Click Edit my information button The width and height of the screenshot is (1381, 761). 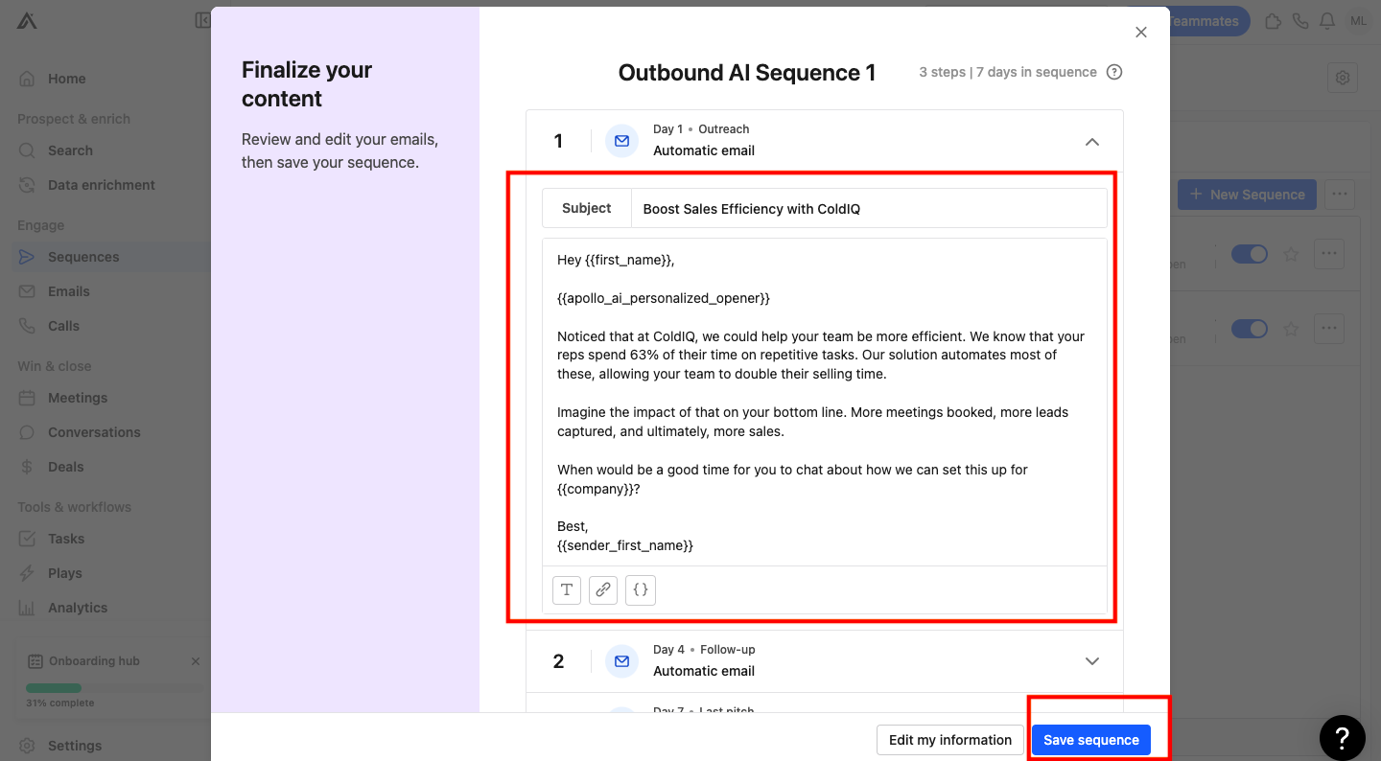point(950,740)
